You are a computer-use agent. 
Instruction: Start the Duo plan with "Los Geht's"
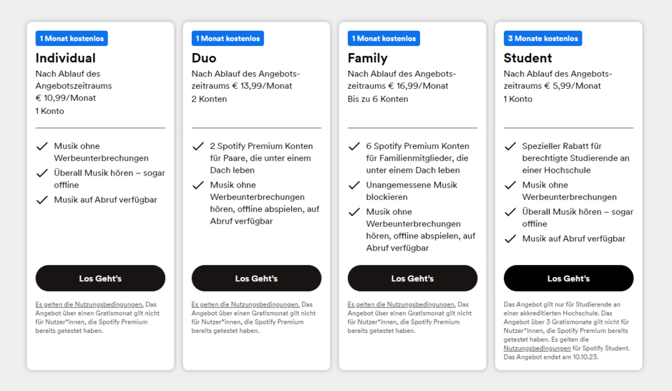click(x=256, y=278)
